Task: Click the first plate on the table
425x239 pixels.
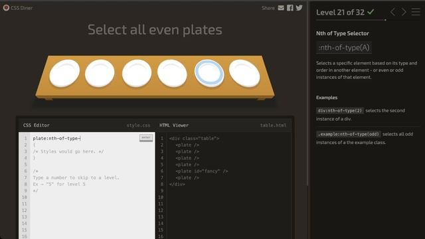Action: (64, 73)
